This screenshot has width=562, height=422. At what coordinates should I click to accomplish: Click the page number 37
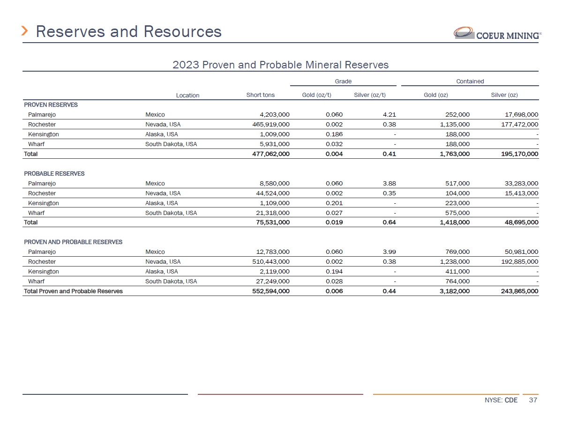click(532, 400)
